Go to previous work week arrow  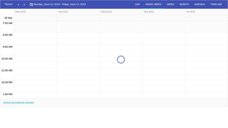point(18,5)
